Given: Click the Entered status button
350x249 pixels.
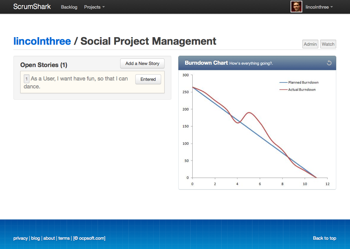Looking at the screenshot, I should click(x=148, y=79).
